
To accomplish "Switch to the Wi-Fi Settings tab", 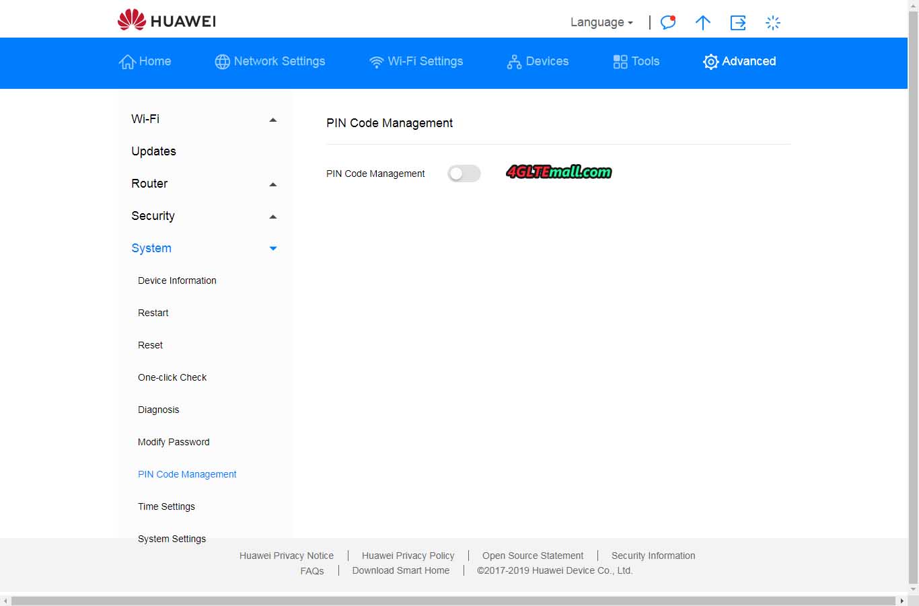I will click(416, 61).
